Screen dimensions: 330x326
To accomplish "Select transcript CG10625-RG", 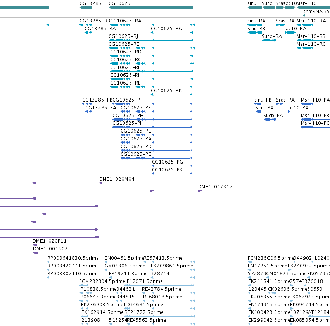I will click(166, 29).
